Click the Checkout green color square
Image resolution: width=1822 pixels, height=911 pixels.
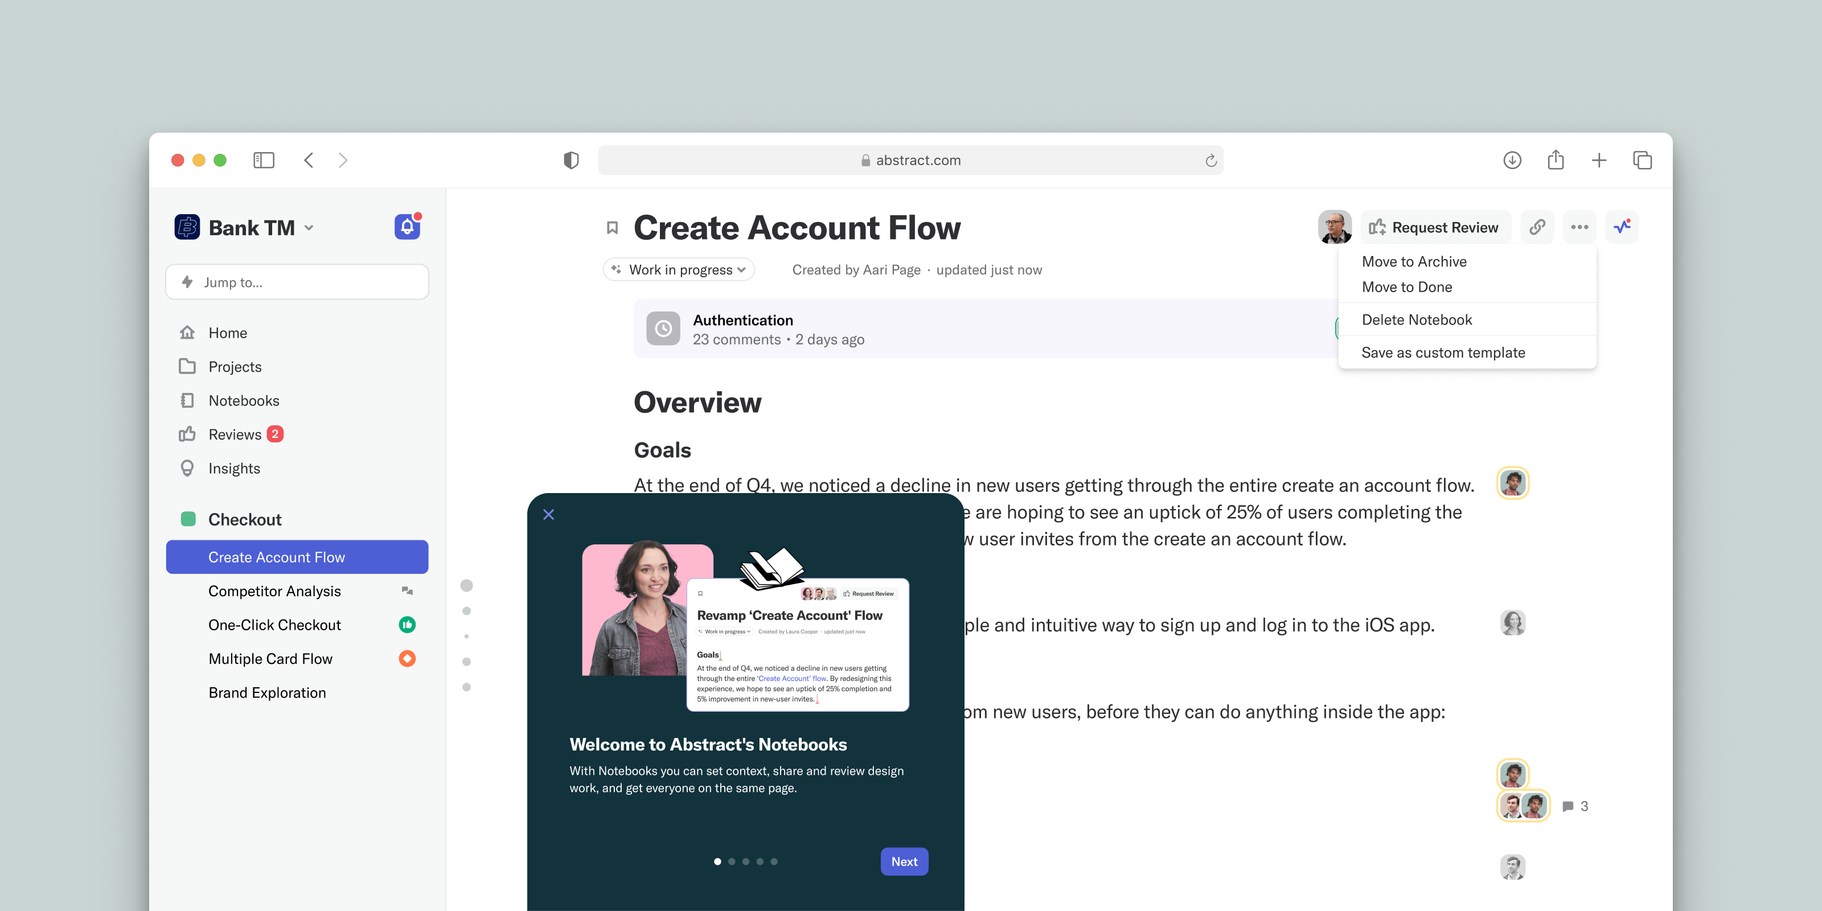point(187,519)
